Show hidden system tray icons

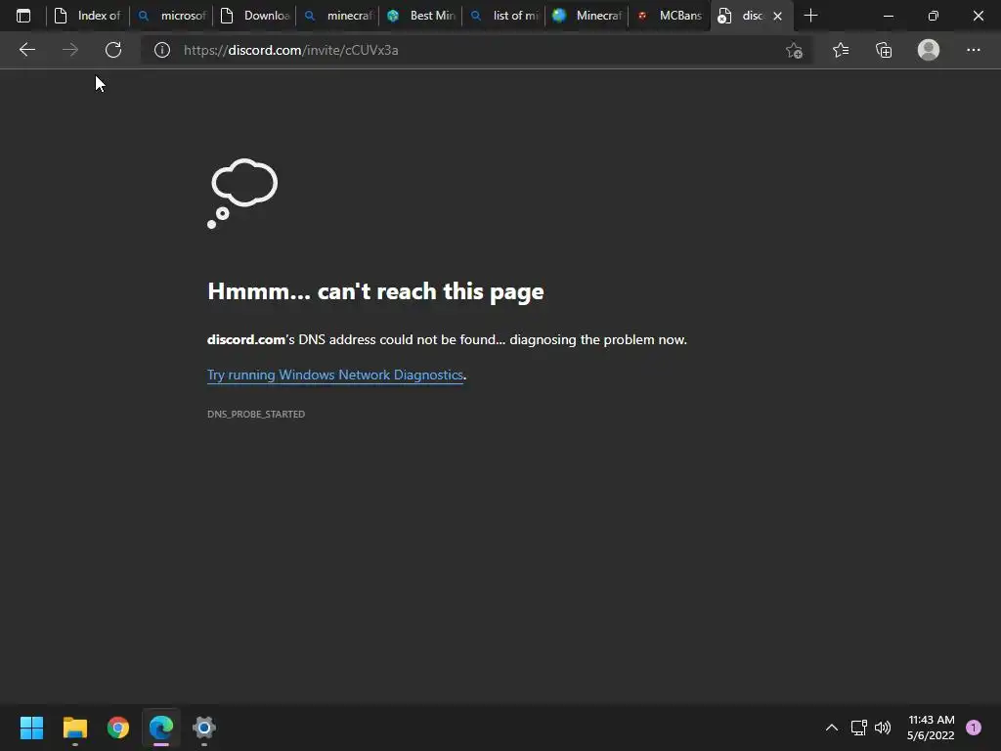pos(831,728)
